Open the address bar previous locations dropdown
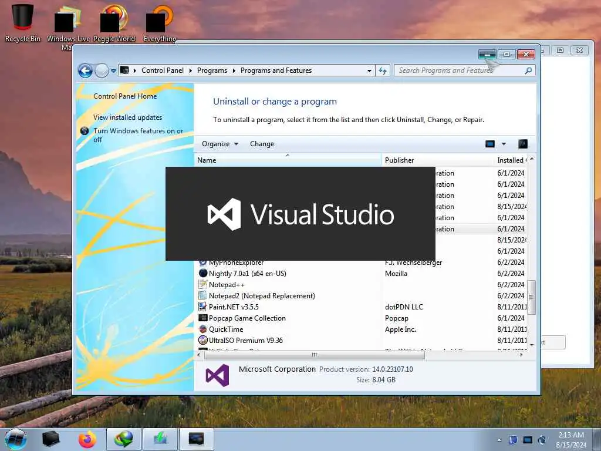Image resolution: width=601 pixels, height=451 pixels. (x=369, y=71)
